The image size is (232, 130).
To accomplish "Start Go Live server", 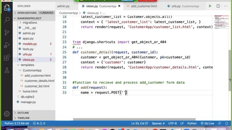I will coord(207,123).
